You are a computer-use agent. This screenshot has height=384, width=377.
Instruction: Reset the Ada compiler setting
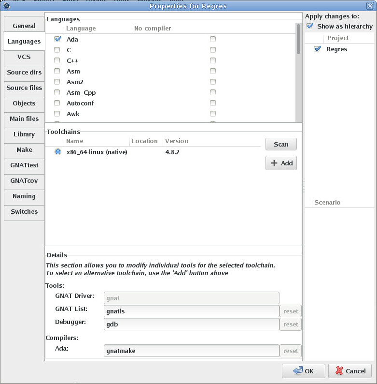pos(291,351)
